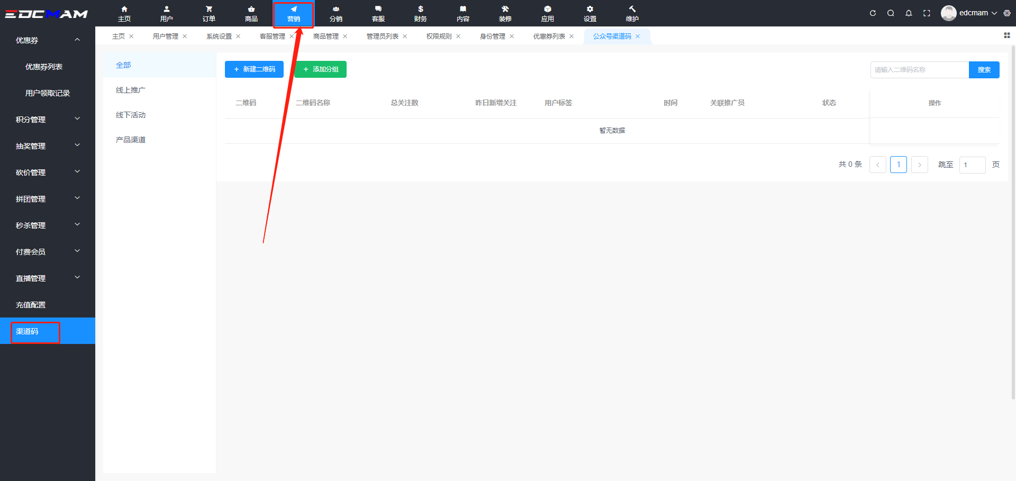
Task: Click the refresh icon in header
Action: coord(873,13)
